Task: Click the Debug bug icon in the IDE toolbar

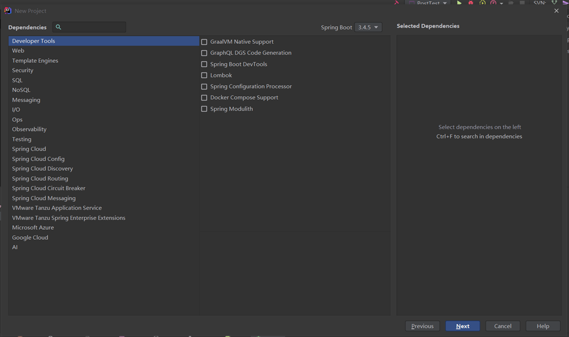Action: coord(471,3)
